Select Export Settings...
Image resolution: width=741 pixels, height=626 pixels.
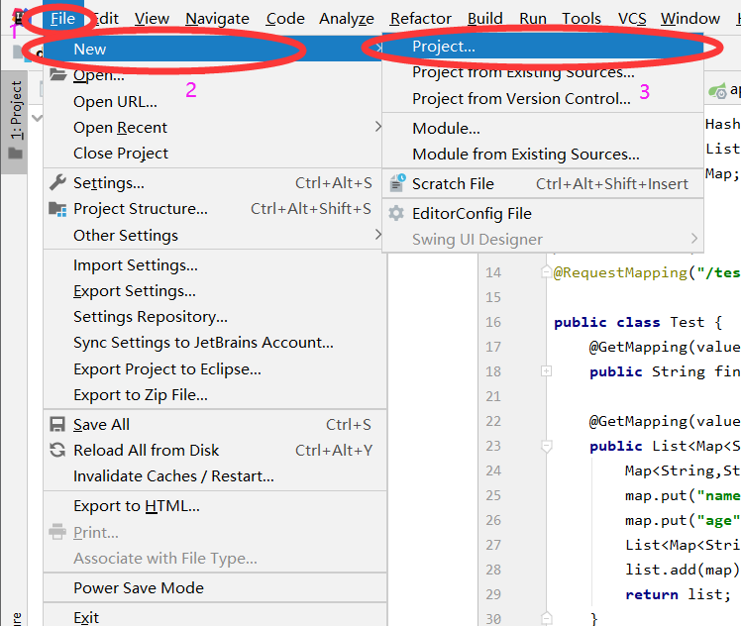(215, 291)
